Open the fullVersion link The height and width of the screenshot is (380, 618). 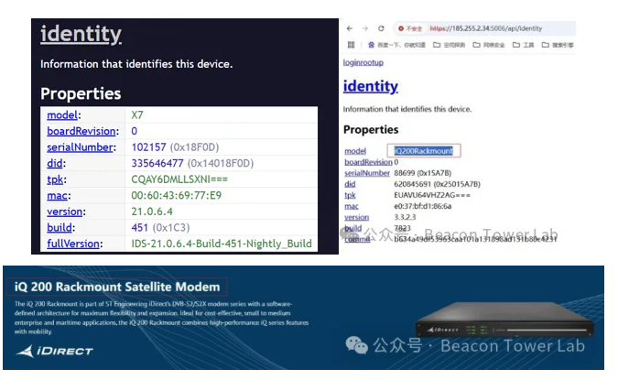point(73,244)
